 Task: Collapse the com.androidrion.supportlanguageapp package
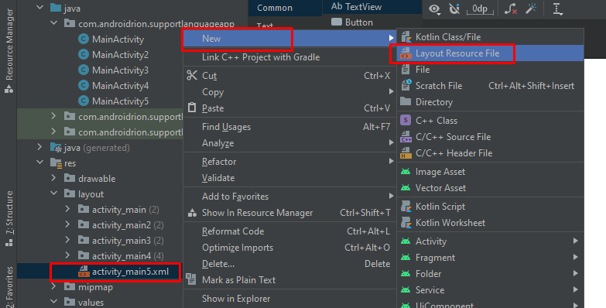pyautogui.click(x=53, y=23)
